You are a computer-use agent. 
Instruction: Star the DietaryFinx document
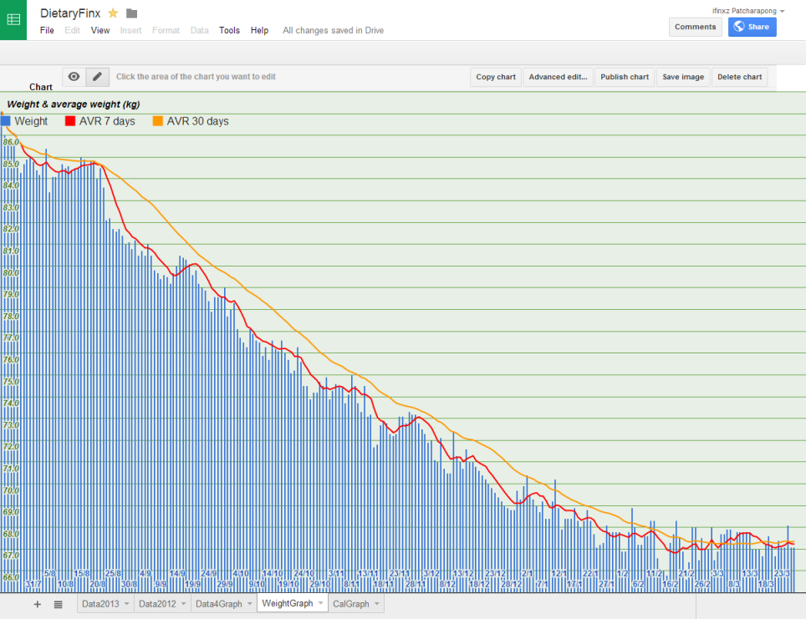[113, 13]
